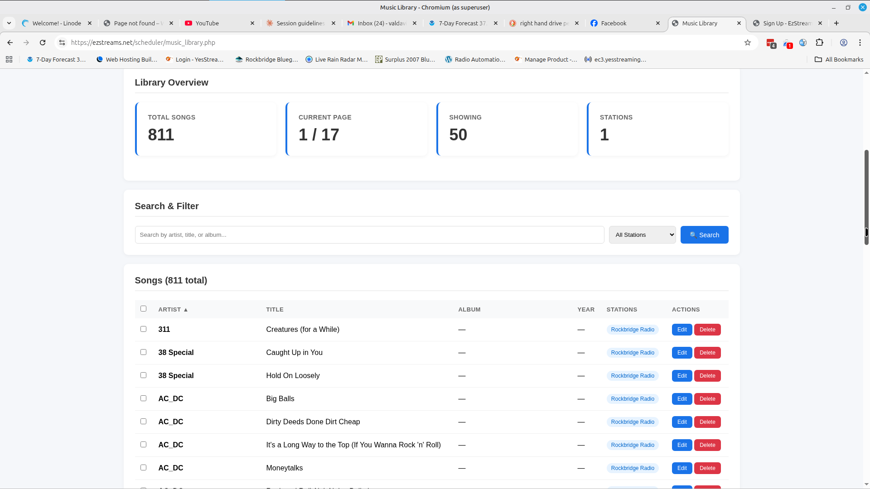
Task: Open the All Stations dropdown filter
Action: pyautogui.click(x=642, y=235)
